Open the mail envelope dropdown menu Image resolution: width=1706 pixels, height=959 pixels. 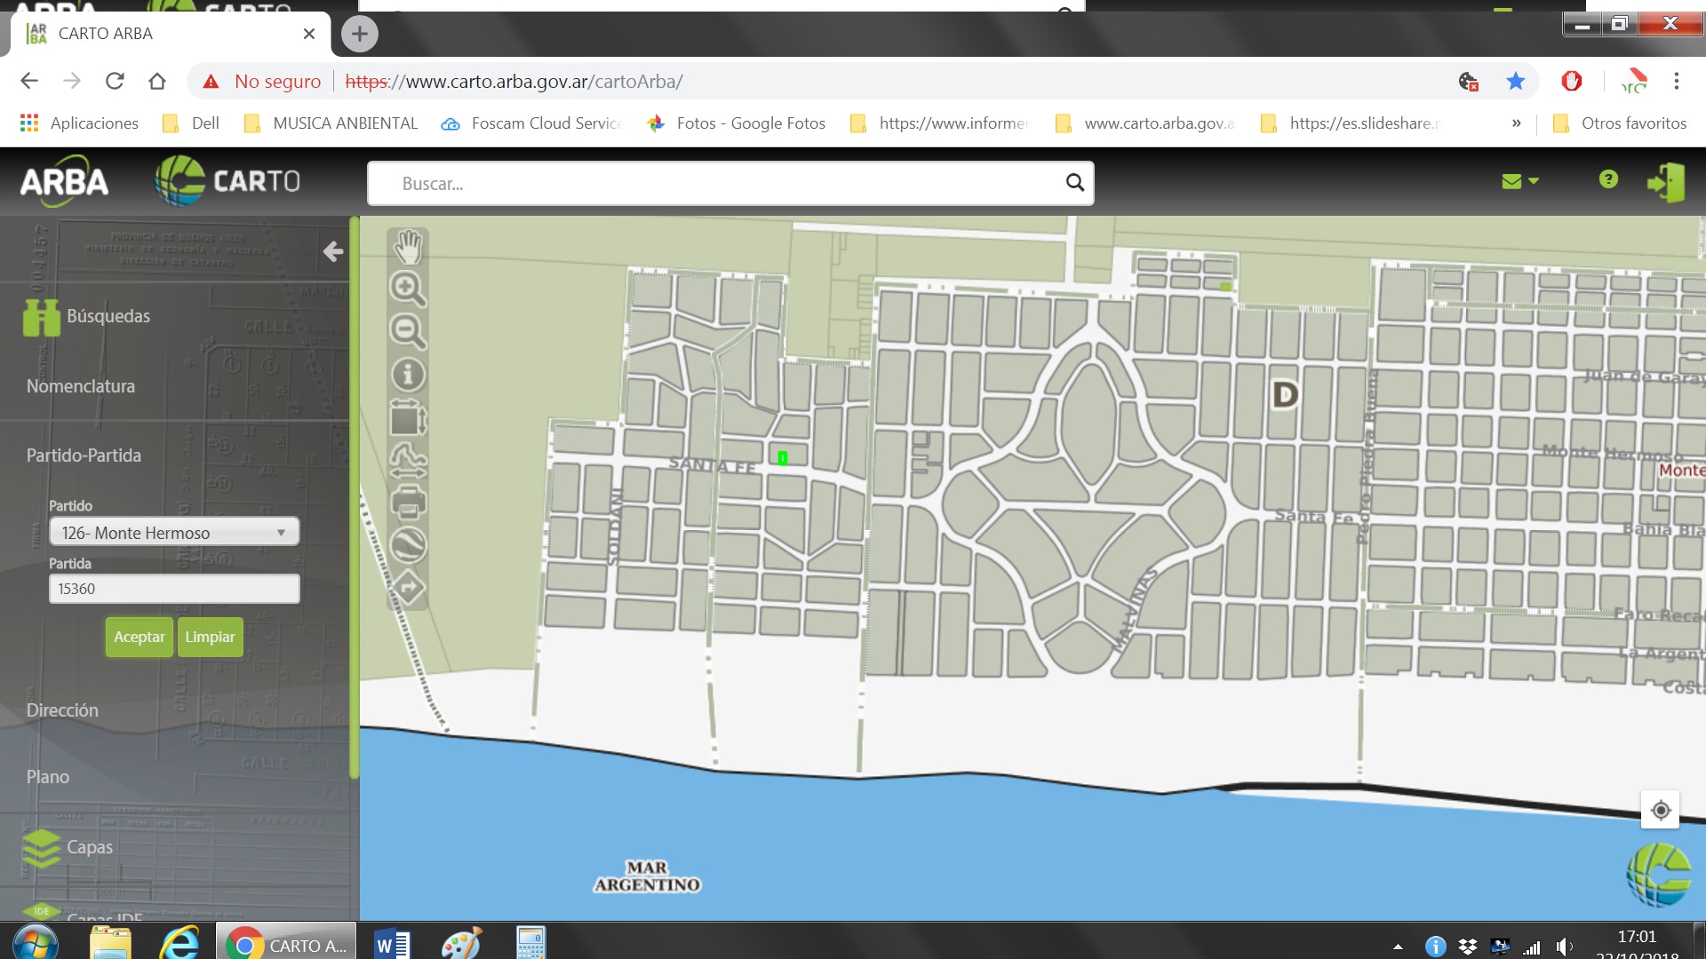[x=1519, y=181]
